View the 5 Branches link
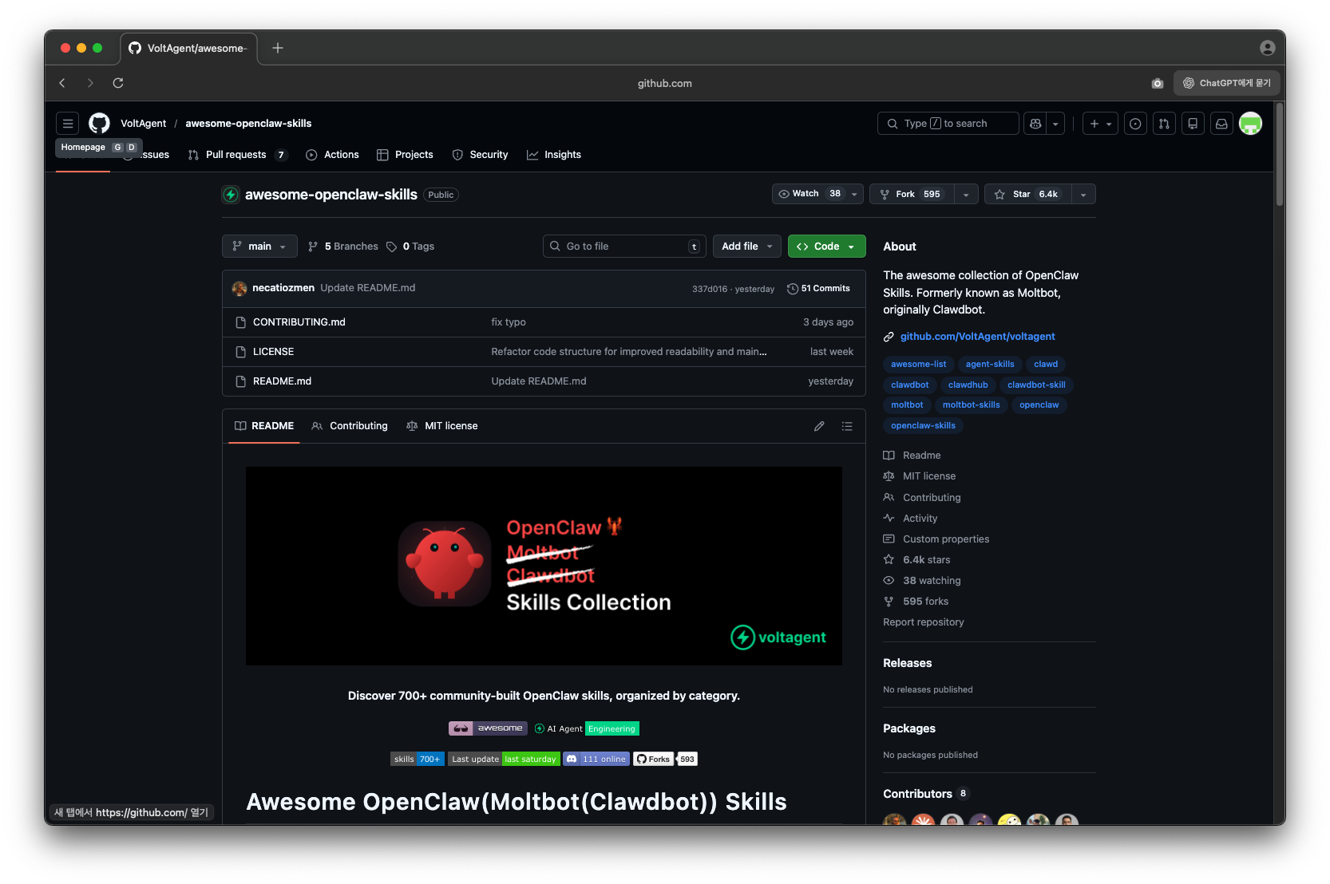Viewport: 1330px width, 884px height. (x=343, y=247)
